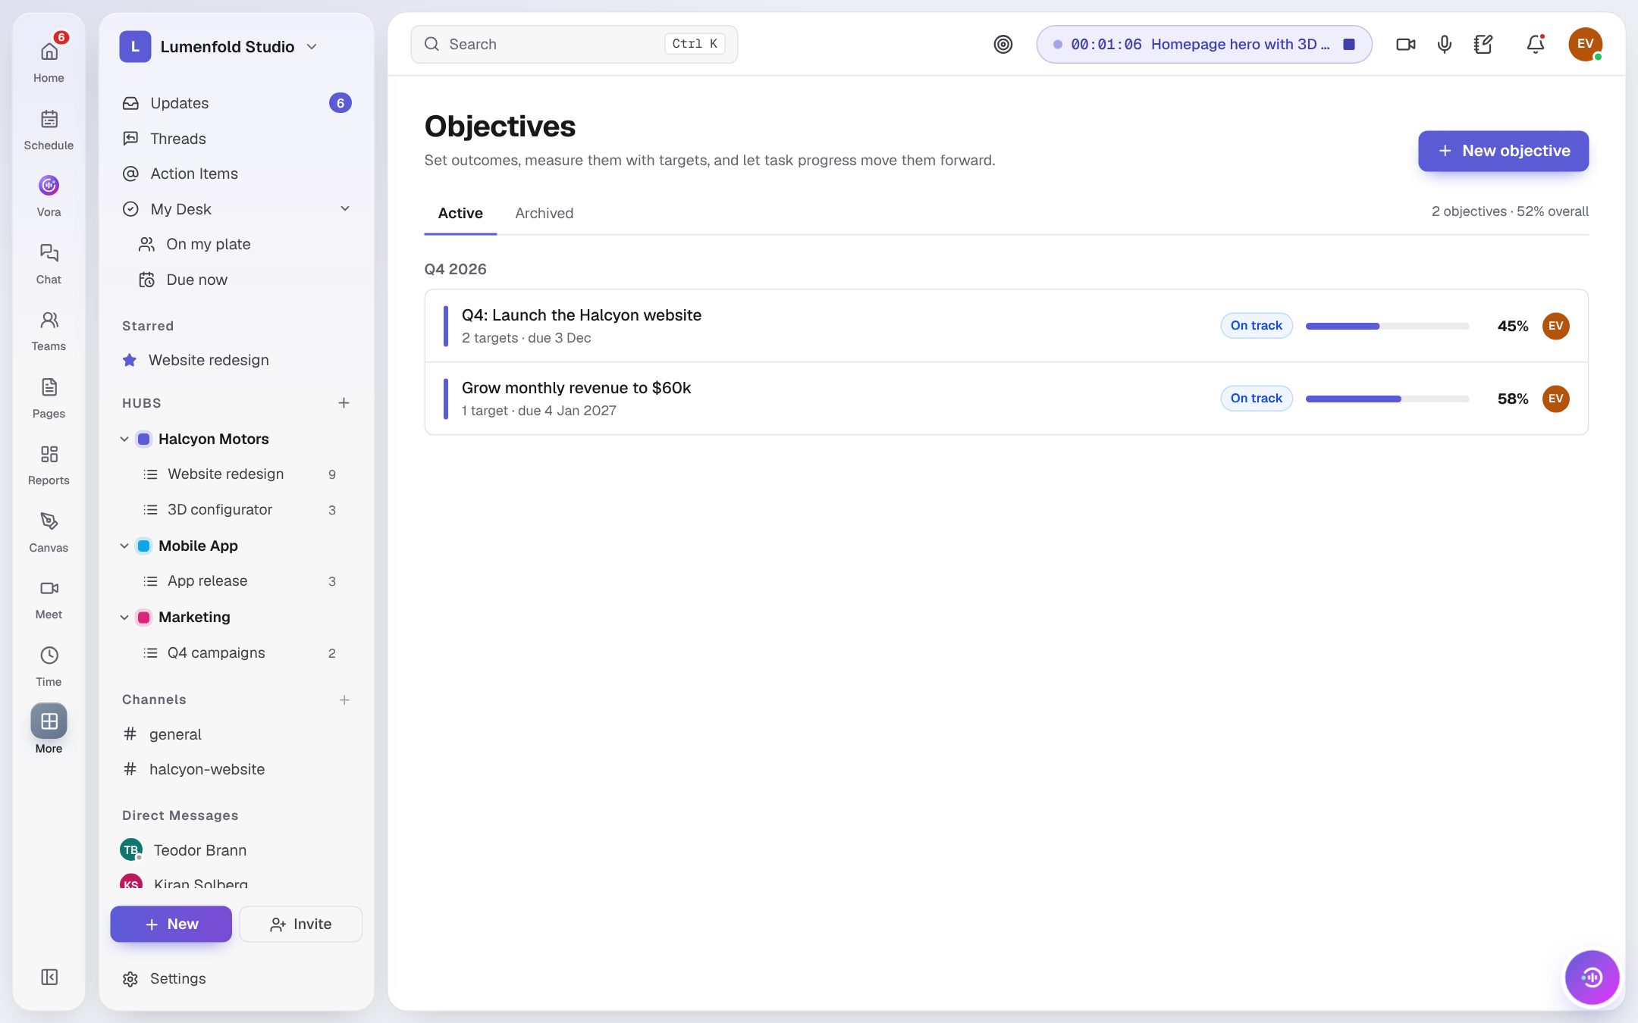Collapse the Marketing hub
Image resolution: width=1638 pixels, height=1023 pixels.
coord(124,617)
